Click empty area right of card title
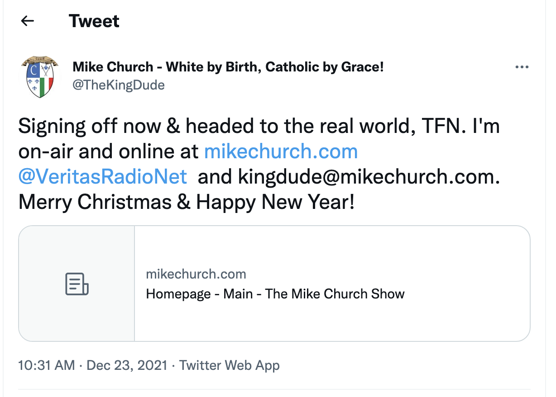This screenshot has width=556, height=397. [x=466, y=294]
